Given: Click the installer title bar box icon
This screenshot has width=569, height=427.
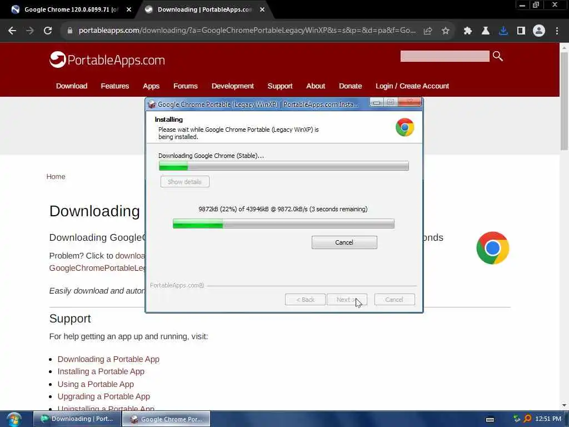Looking at the screenshot, I should (x=152, y=105).
